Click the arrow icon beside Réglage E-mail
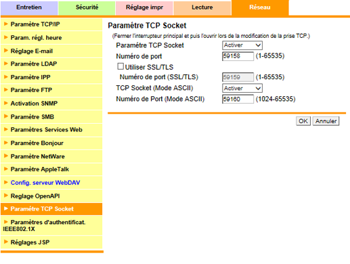The image size is (350, 264). tap(6, 51)
